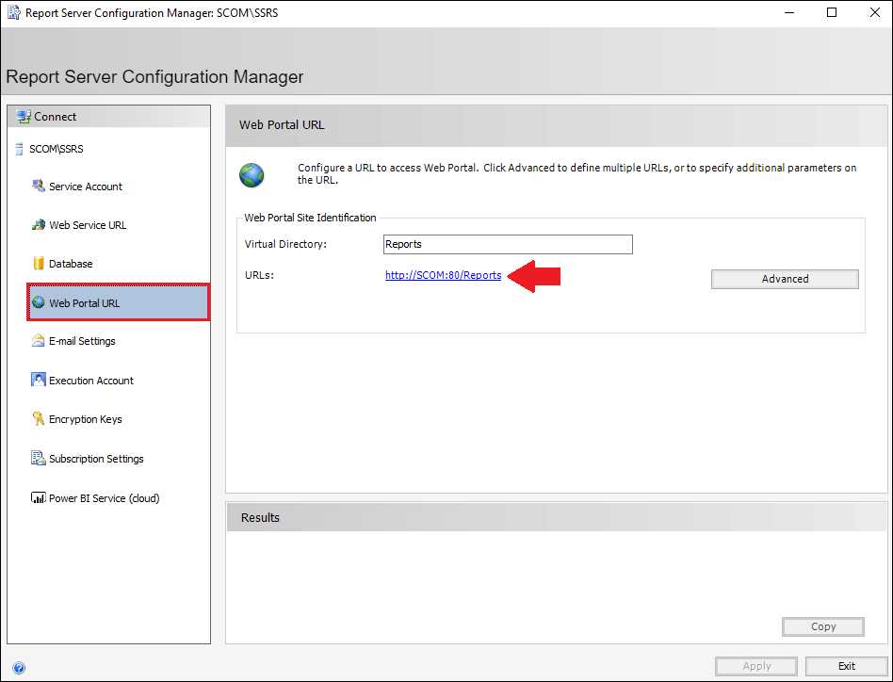Click the "Configure a URL to access Web Portal" description

(x=576, y=173)
